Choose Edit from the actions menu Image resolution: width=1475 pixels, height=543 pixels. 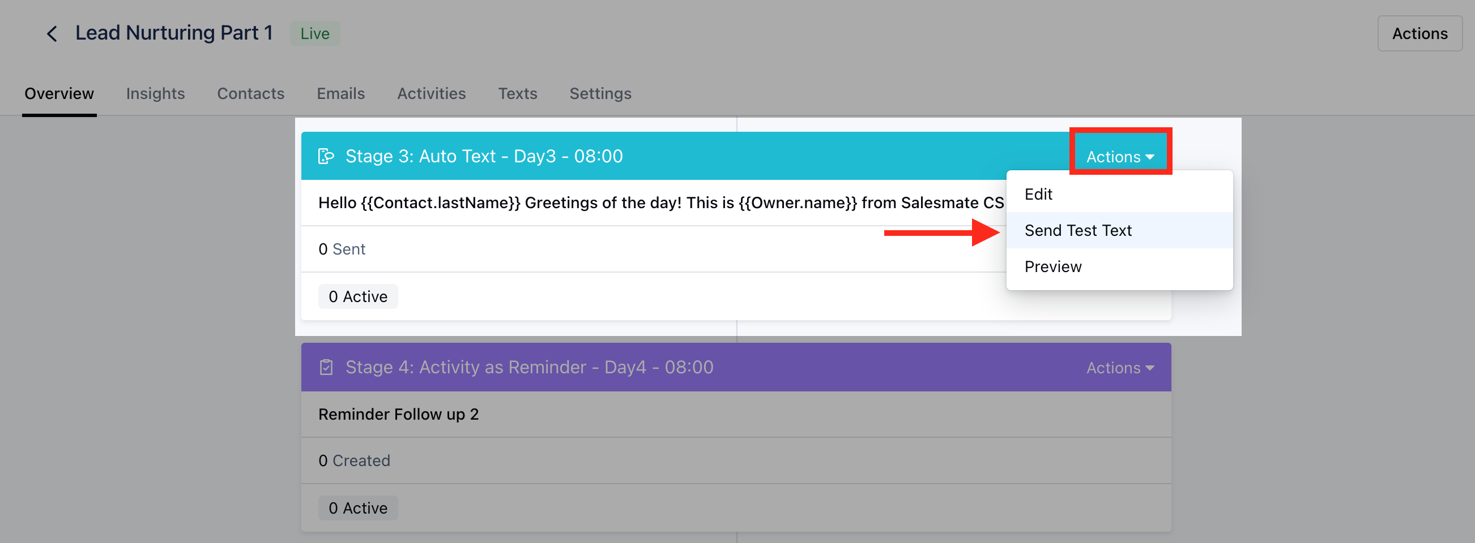1119,195
